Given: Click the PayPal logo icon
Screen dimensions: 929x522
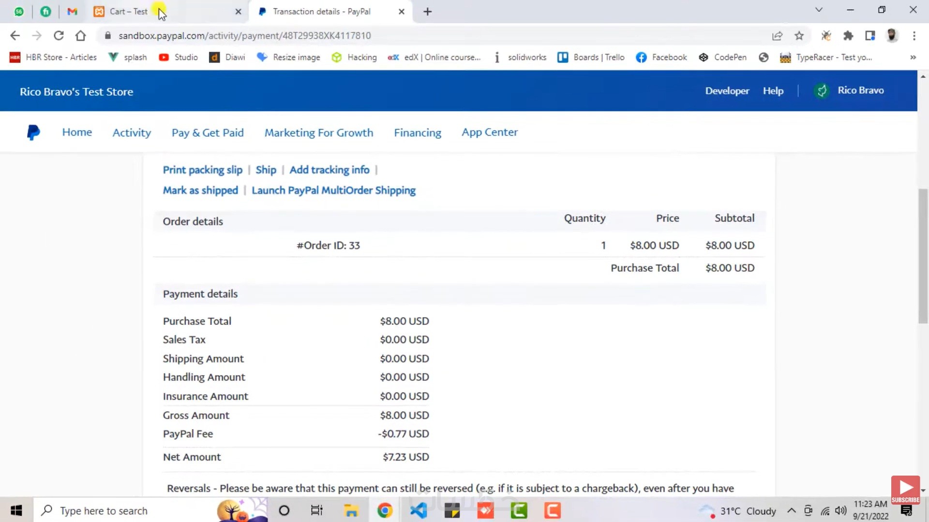Looking at the screenshot, I should [x=33, y=132].
